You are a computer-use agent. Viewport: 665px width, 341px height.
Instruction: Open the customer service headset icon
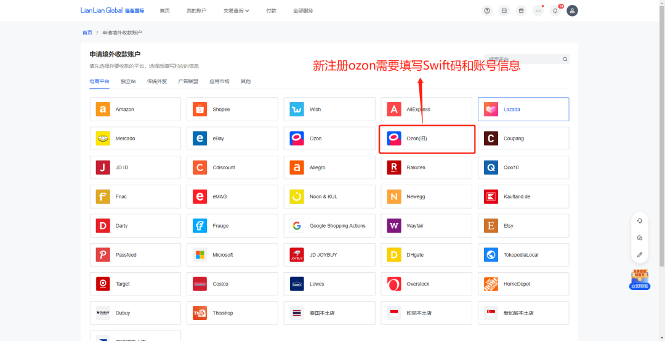point(640,220)
